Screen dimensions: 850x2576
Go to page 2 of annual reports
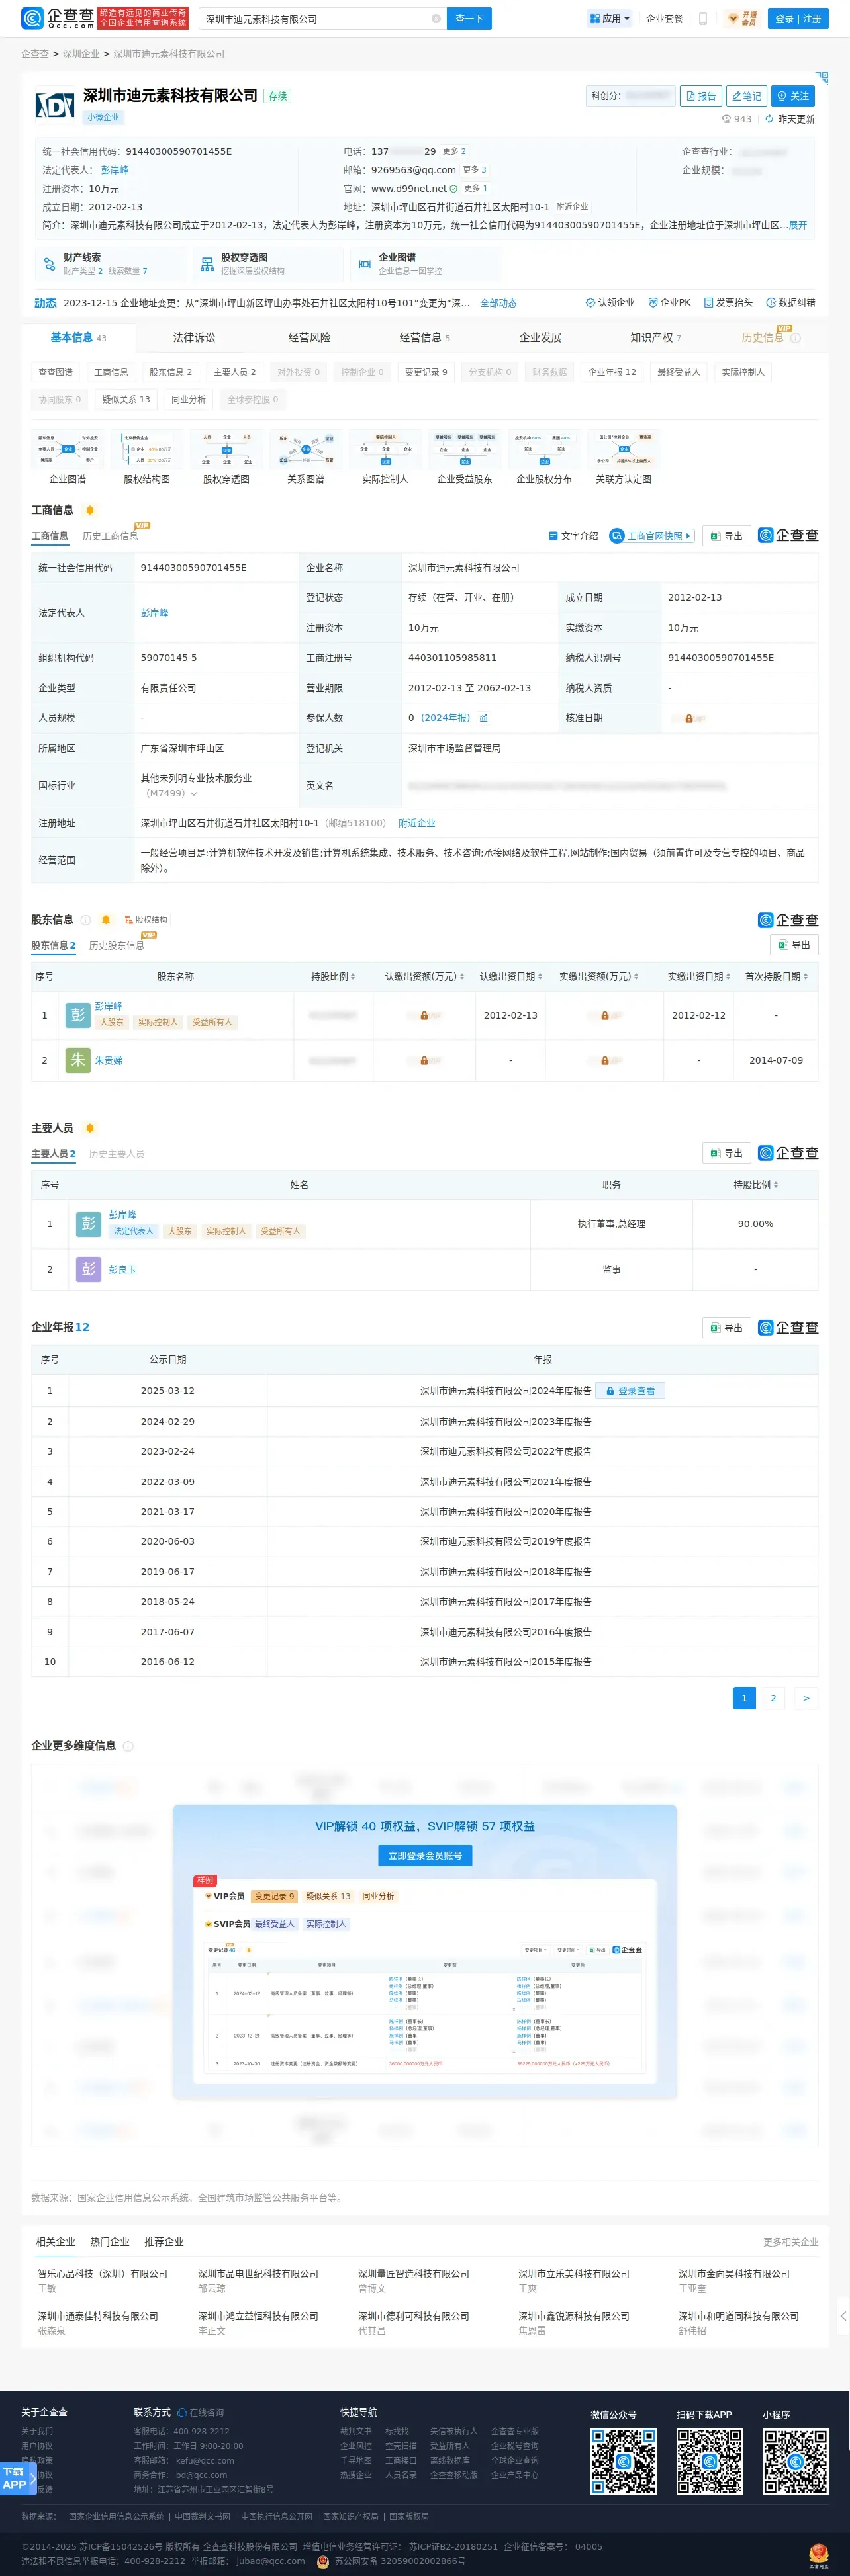[773, 1698]
